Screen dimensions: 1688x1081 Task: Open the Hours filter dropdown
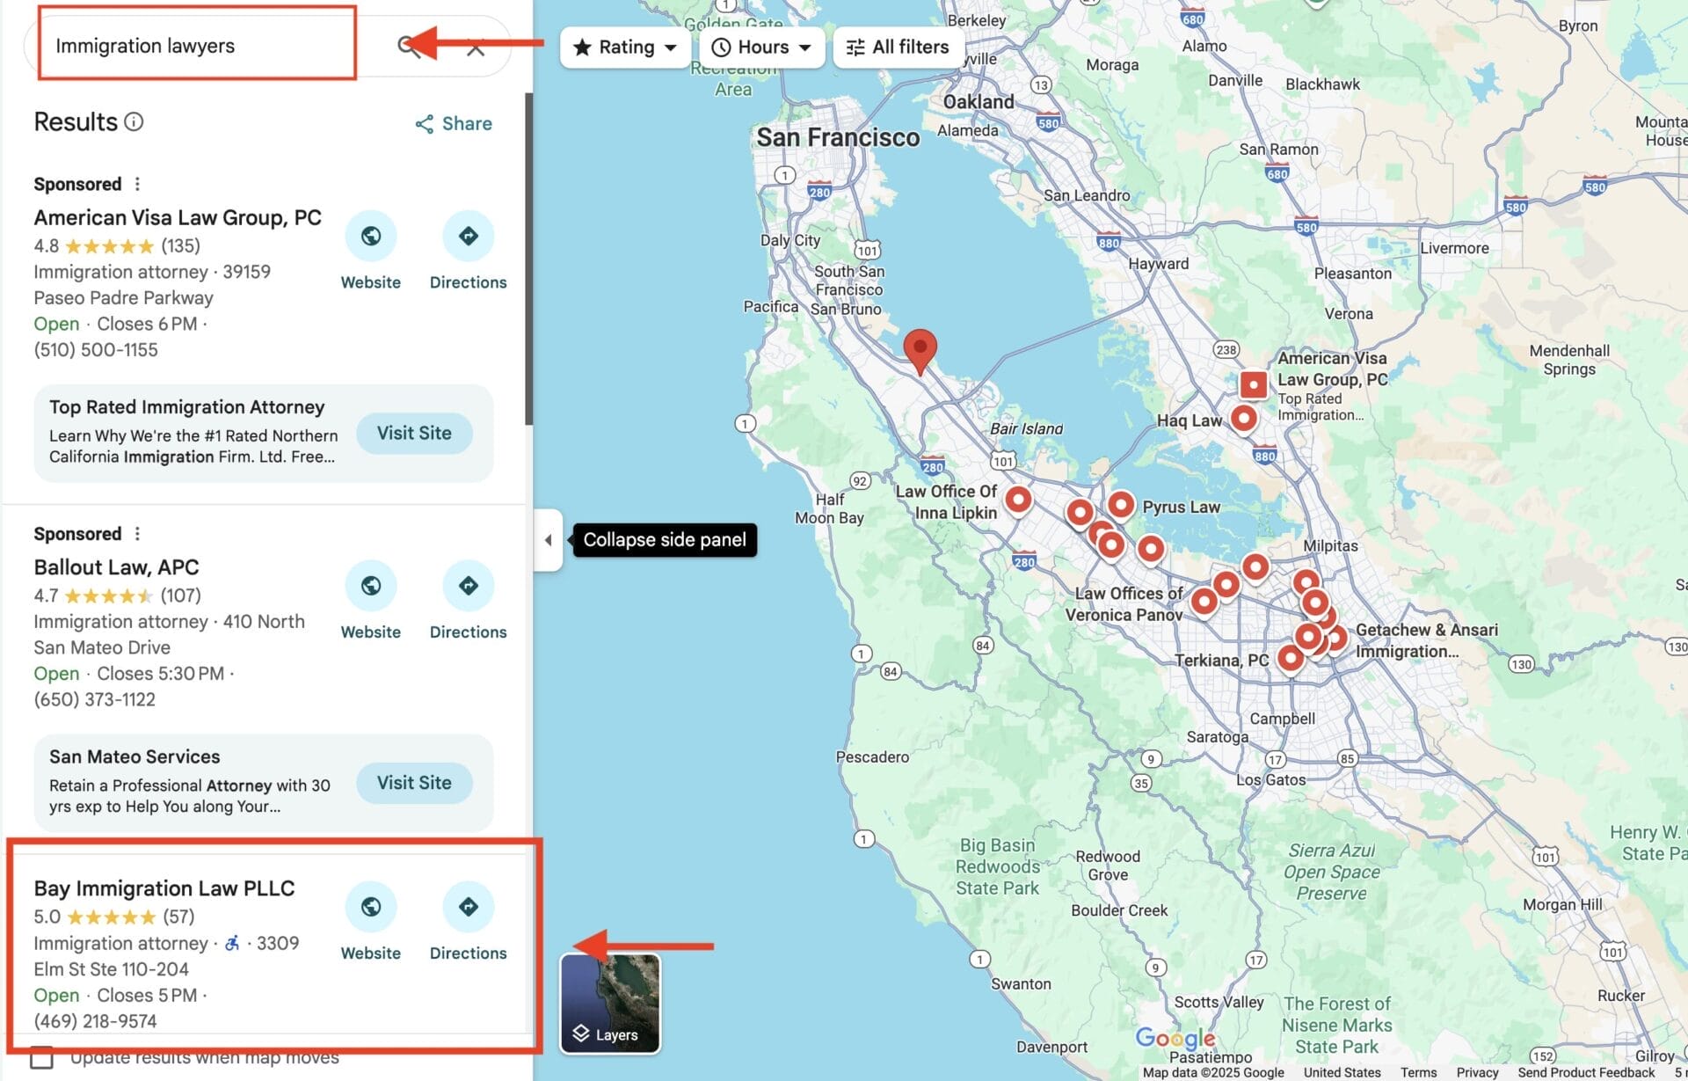(x=761, y=47)
